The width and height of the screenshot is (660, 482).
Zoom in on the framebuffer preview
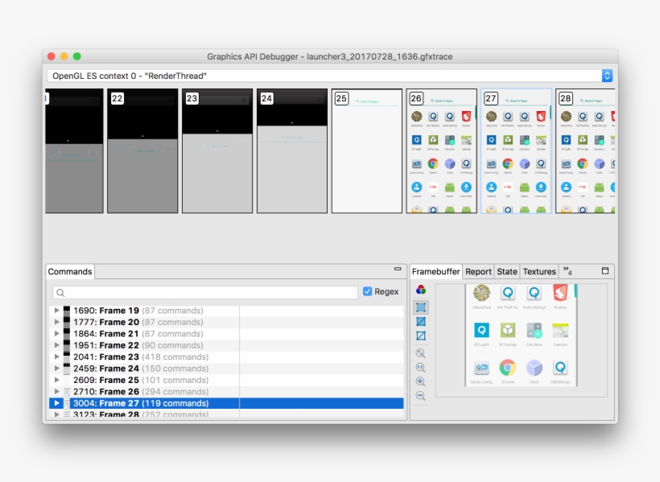click(421, 381)
